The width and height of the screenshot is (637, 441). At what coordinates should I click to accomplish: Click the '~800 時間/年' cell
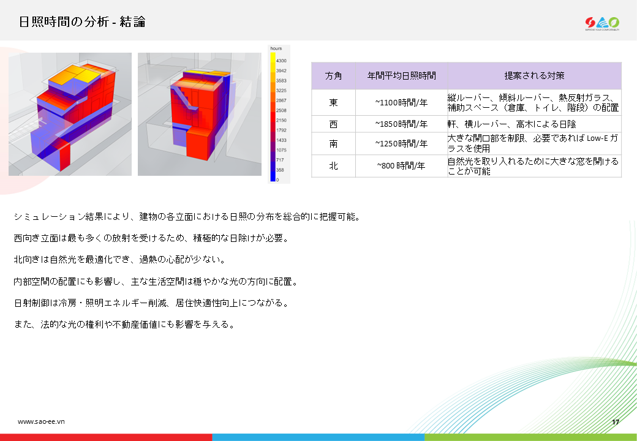point(401,166)
